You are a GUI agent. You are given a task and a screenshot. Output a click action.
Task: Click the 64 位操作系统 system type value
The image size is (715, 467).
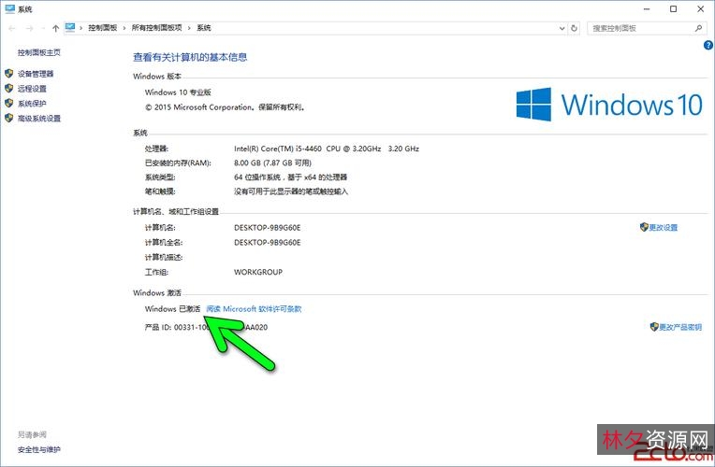coord(290,177)
